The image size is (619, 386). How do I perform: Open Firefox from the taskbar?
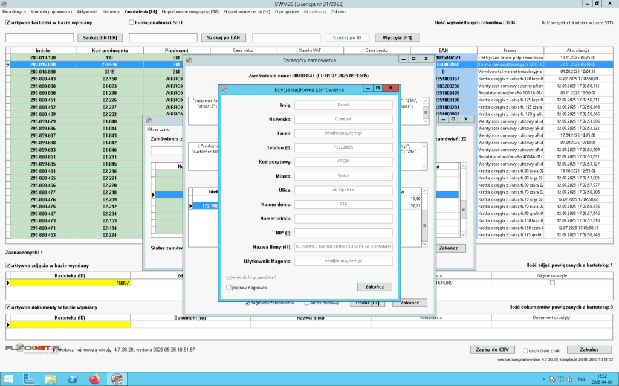point(94,379)
